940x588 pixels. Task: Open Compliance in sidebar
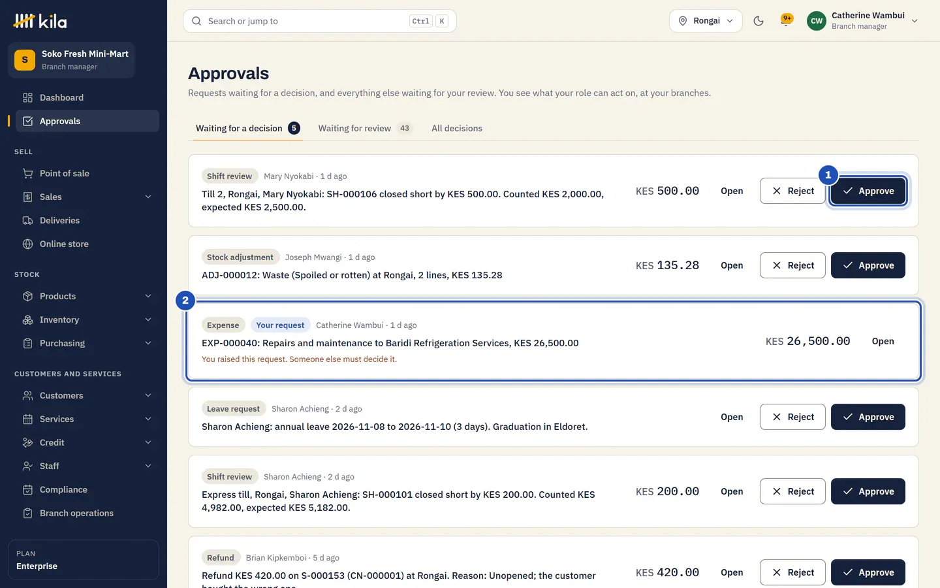pyautogui.click(x=87, y=489)
